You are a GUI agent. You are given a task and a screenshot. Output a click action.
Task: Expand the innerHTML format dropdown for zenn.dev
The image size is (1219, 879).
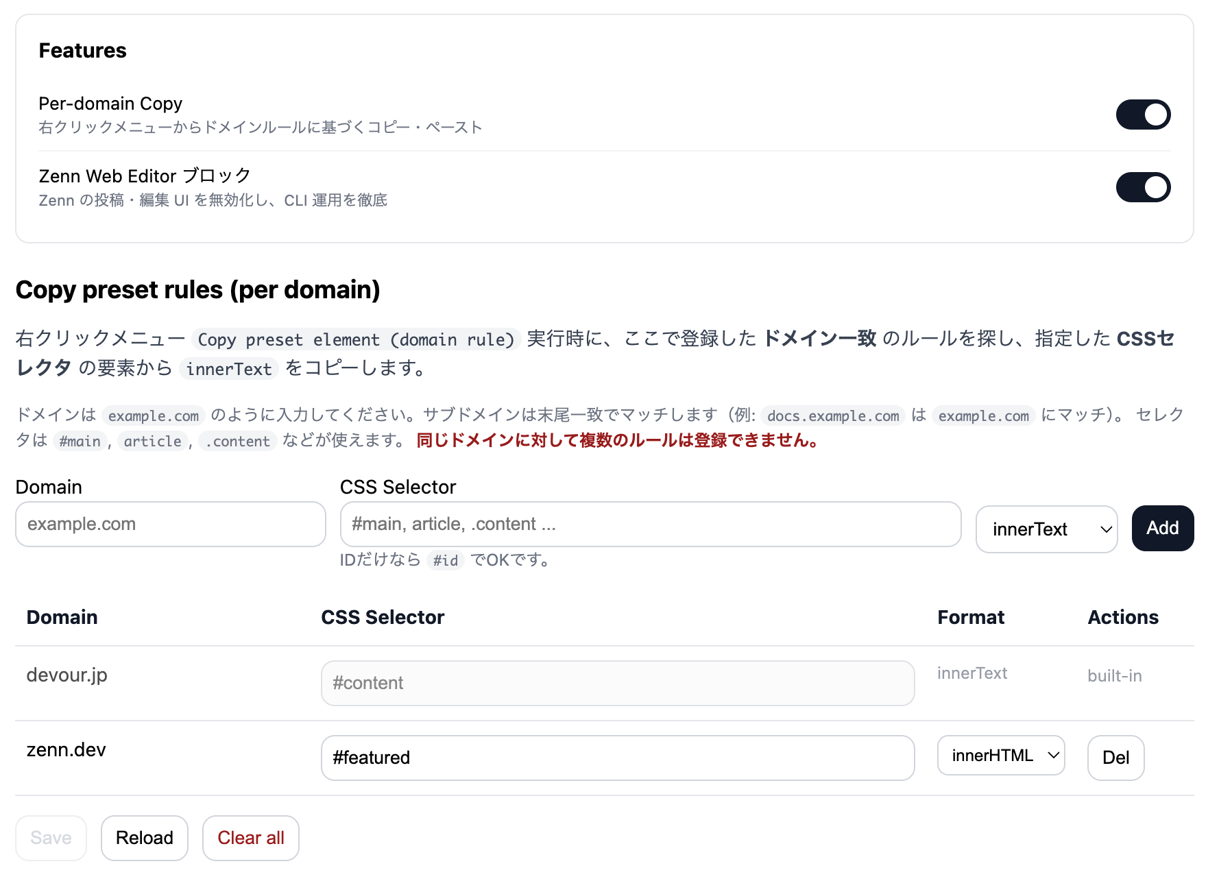tap(1000, 756)
